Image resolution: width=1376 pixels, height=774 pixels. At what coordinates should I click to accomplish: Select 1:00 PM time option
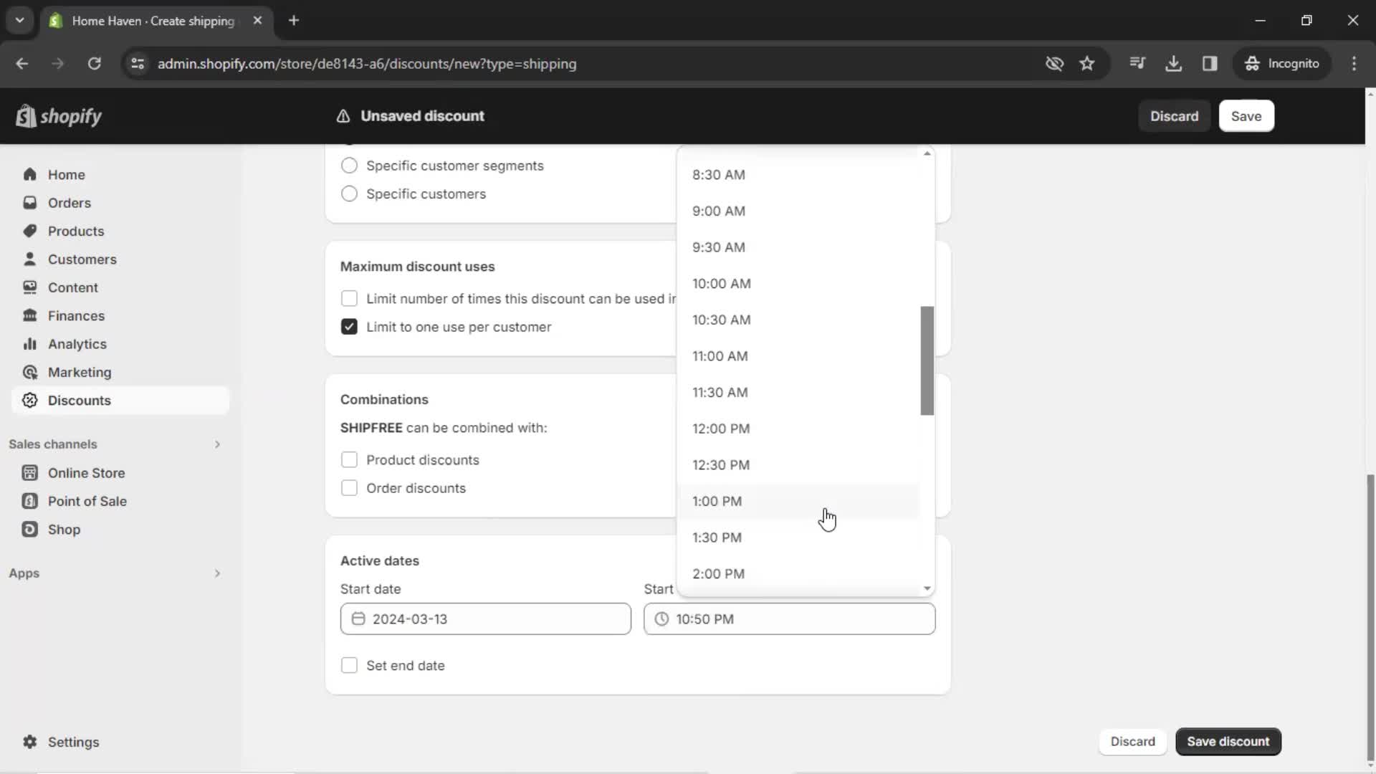pyautogui.click(x=717, y=501)
